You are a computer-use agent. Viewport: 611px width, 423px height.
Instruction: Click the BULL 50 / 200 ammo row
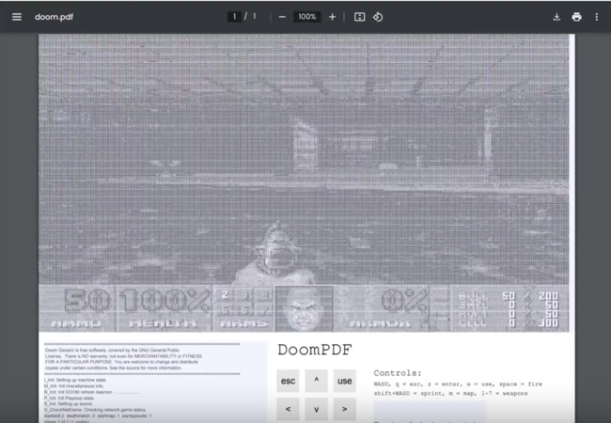coord(509,296)
